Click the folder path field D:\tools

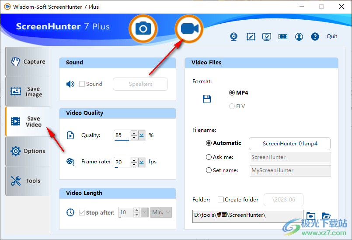[x=248, y=216]
